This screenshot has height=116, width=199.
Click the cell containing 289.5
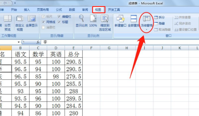74,98
